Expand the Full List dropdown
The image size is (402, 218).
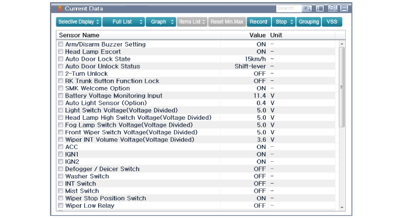[x=123, y=22]
